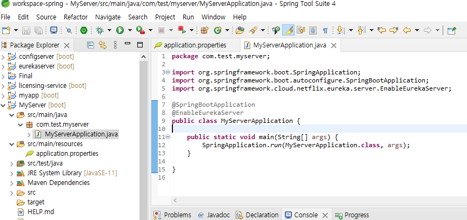
Task: Click the Run Last Tool (External Tools) icon
Action: (x=141, y=30)
